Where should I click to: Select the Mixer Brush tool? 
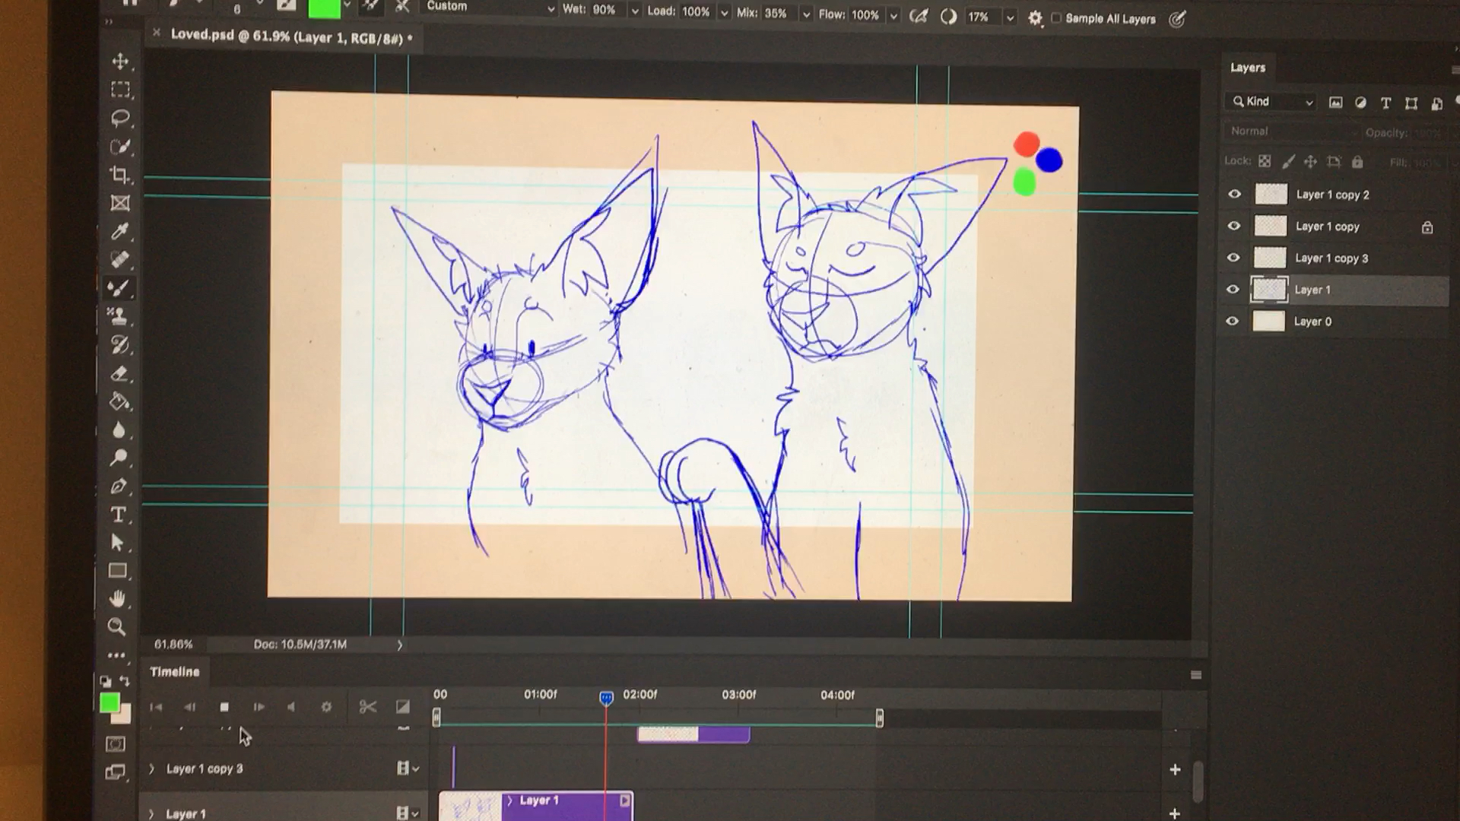119,288
